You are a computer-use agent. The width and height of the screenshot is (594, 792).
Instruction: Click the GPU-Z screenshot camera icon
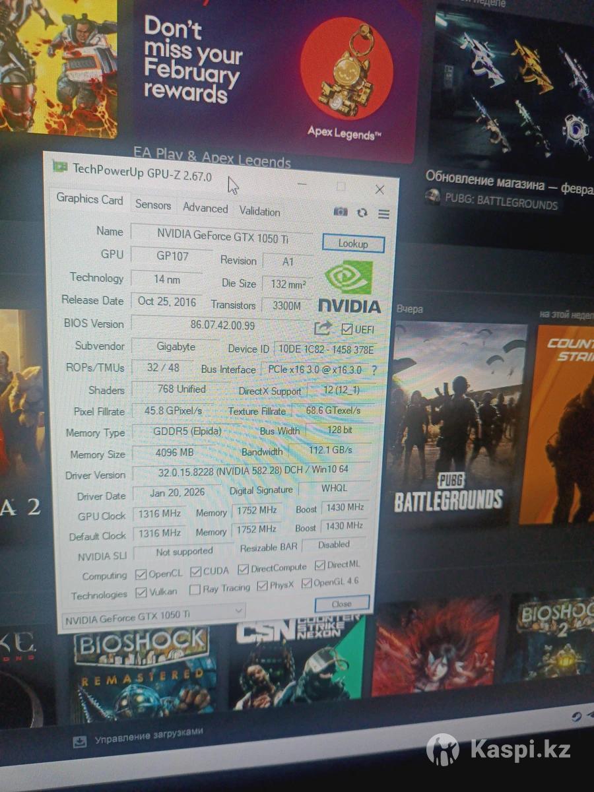click(341, 211)
